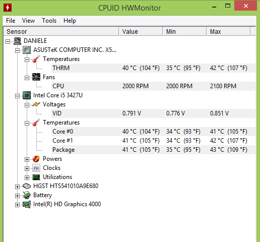Select the Battery label
Screen dimensions: 260x242
[x=42, y=195]
